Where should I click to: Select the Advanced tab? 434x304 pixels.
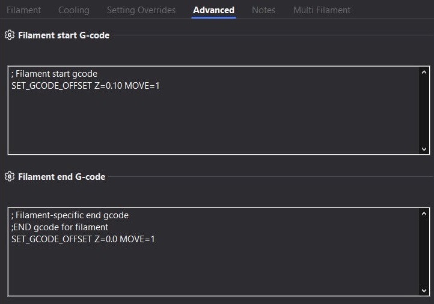213,10
